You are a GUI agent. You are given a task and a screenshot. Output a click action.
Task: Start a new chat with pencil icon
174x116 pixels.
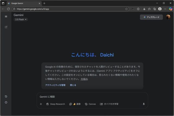tap(6, 27)
